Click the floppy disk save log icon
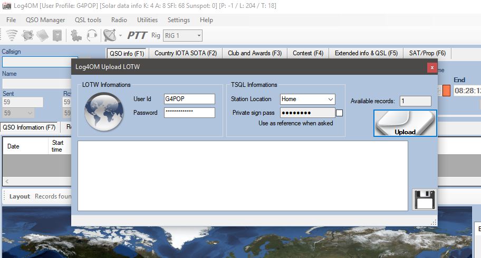Image resolution: width=481 pixels, height=258 pixels. coord(425,200)
